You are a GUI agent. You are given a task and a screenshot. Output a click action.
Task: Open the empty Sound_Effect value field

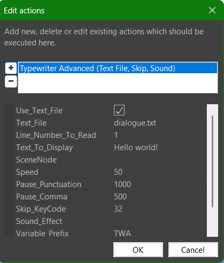pos(159,221)
